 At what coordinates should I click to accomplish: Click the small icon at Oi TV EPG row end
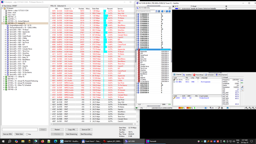[226, 6]
